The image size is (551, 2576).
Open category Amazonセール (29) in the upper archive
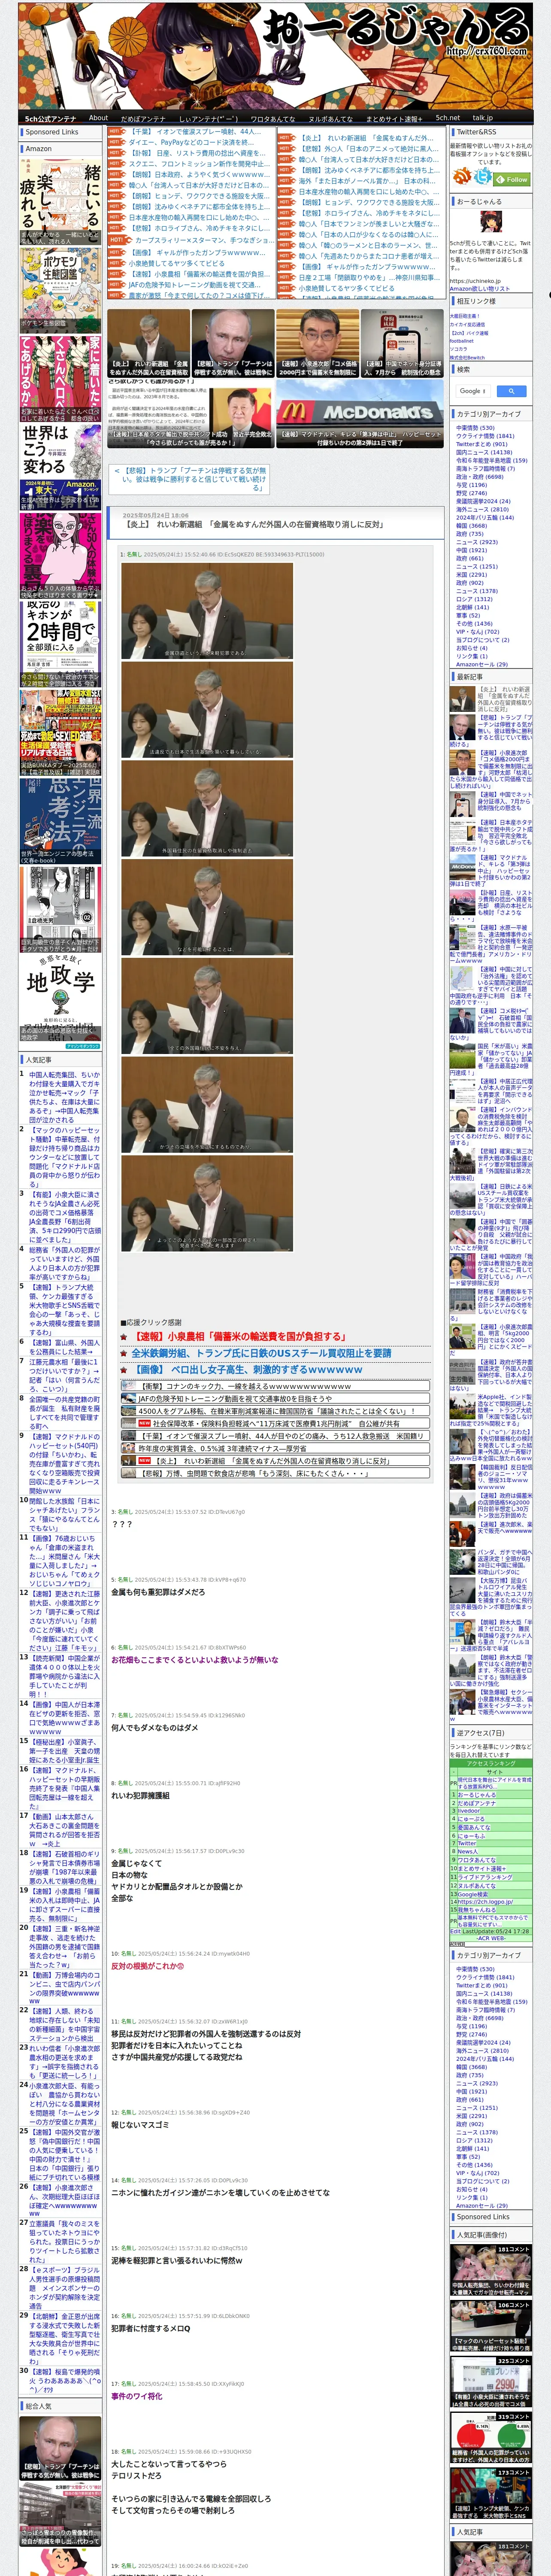[482, 664]
